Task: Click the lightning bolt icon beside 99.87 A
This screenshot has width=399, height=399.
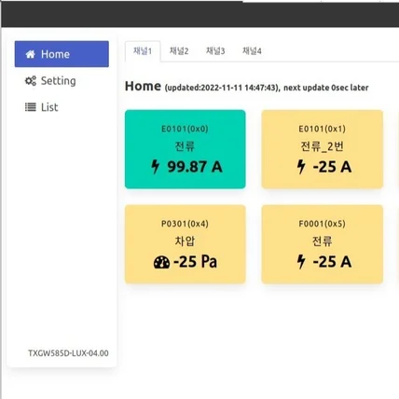Action: pos(155,167)
